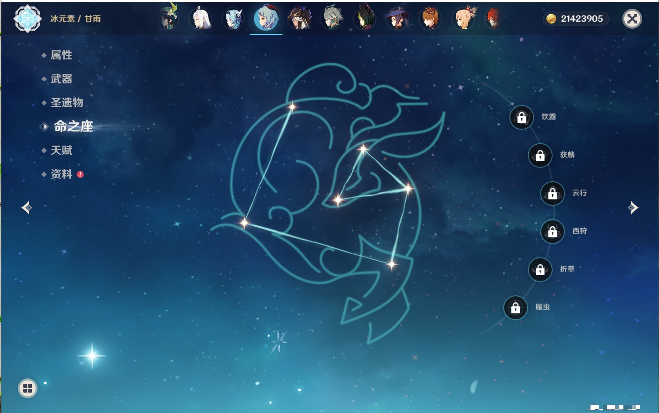
Task: Switch to Yoimiya's blonde avatar
Action: pos(464,18)
